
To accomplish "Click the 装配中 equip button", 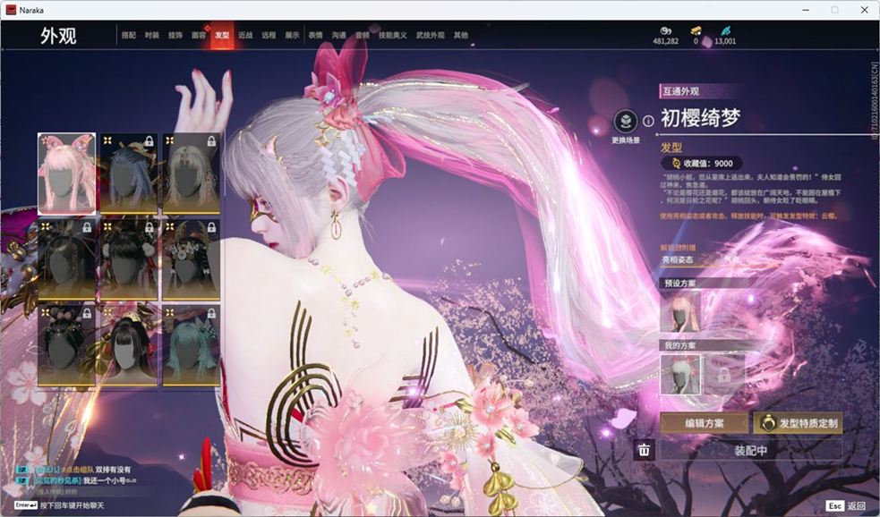I will pyautogui.click(x=751, y=450).
